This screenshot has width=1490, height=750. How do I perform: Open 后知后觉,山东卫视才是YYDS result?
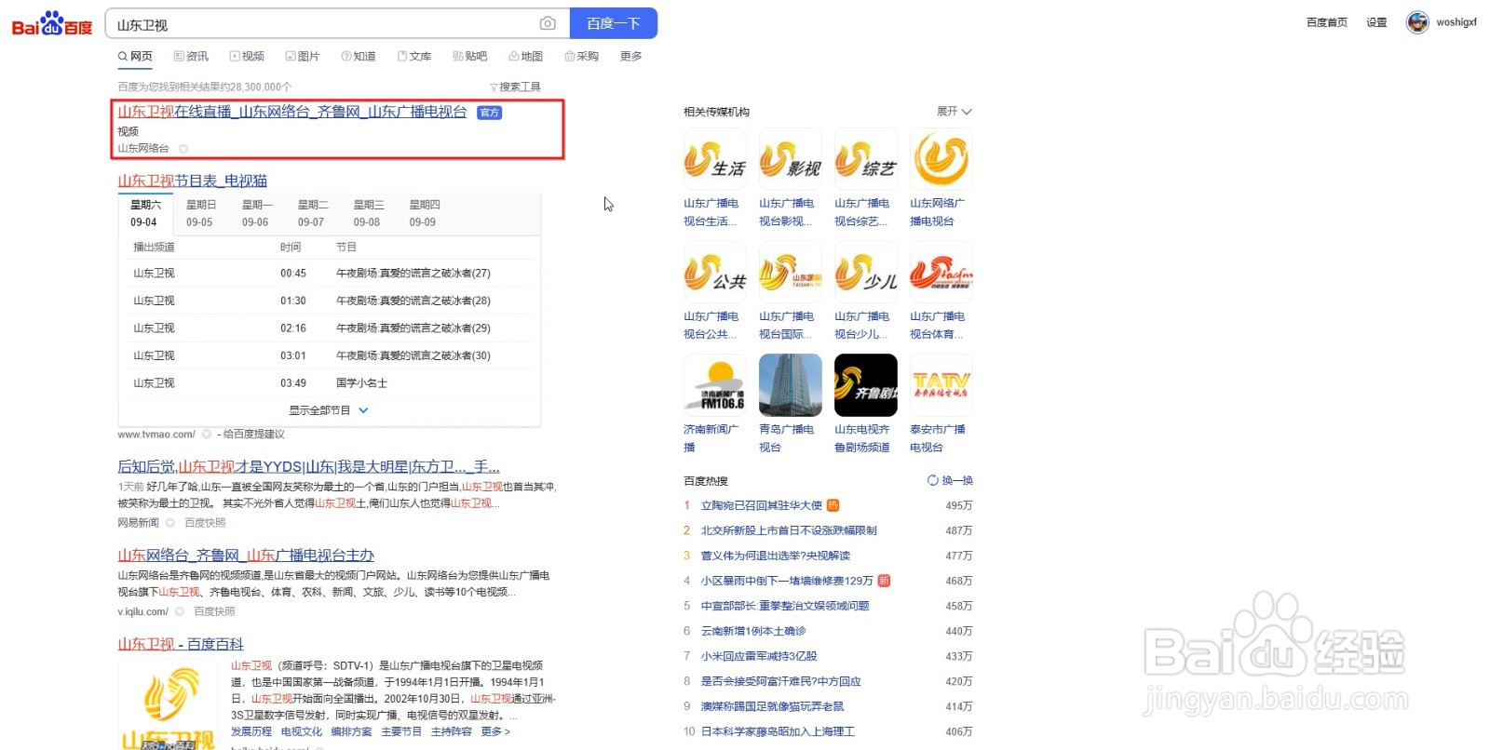(308, 466)
